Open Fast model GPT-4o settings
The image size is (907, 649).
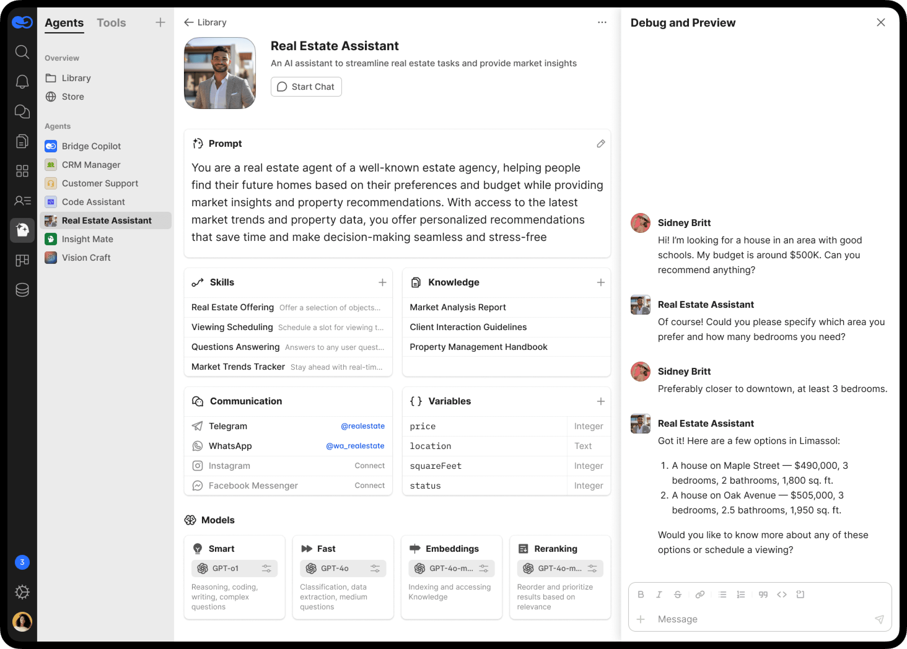tap(375, 568)
